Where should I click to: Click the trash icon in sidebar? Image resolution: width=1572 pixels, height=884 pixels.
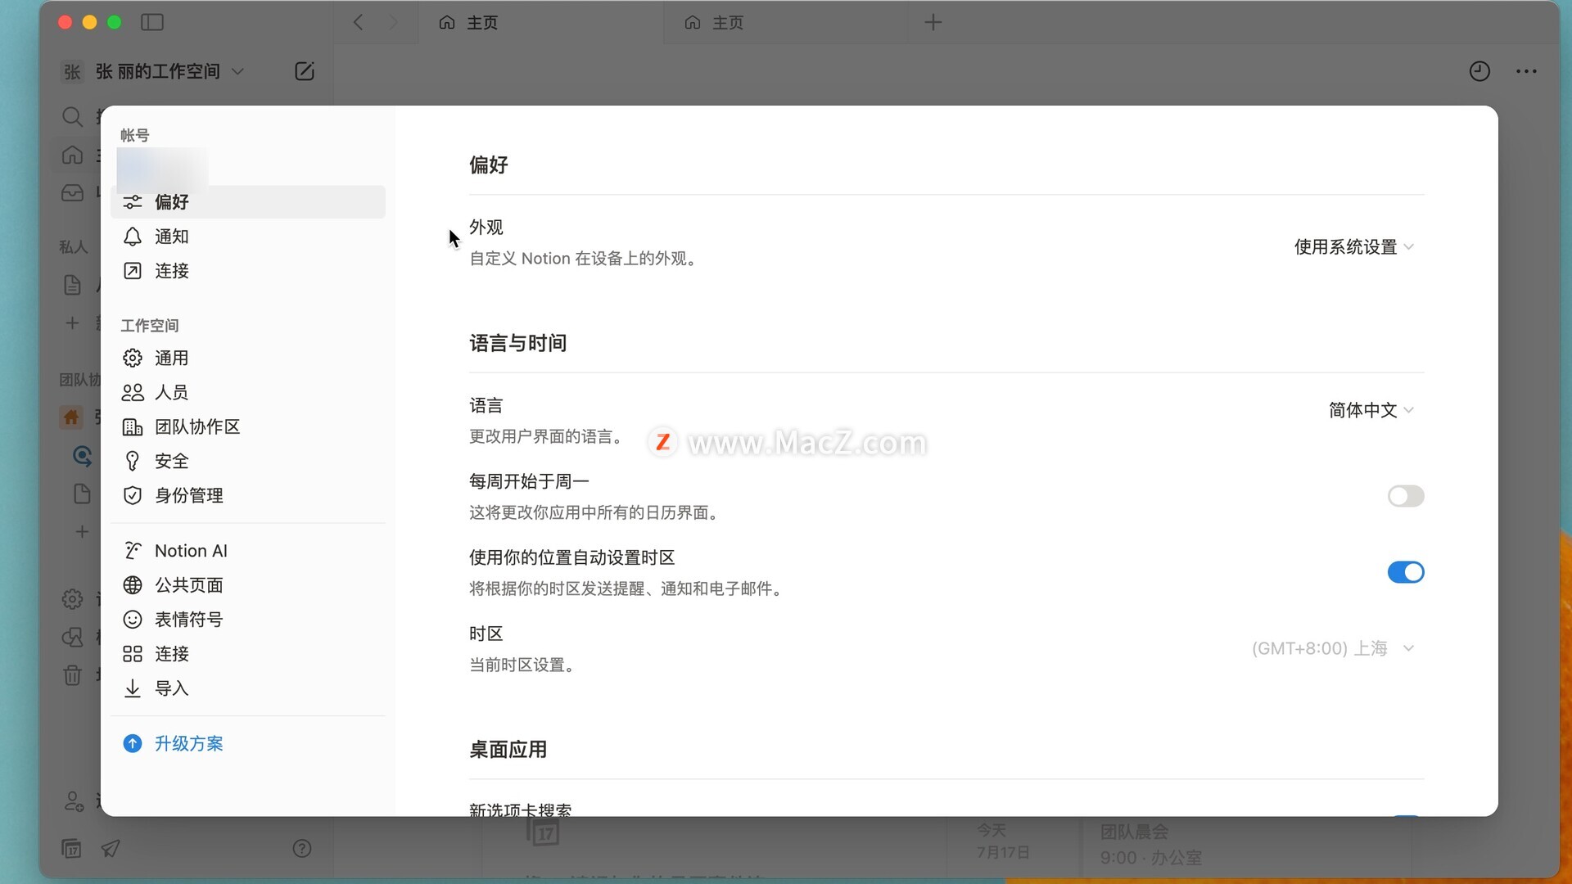[73, 675]
